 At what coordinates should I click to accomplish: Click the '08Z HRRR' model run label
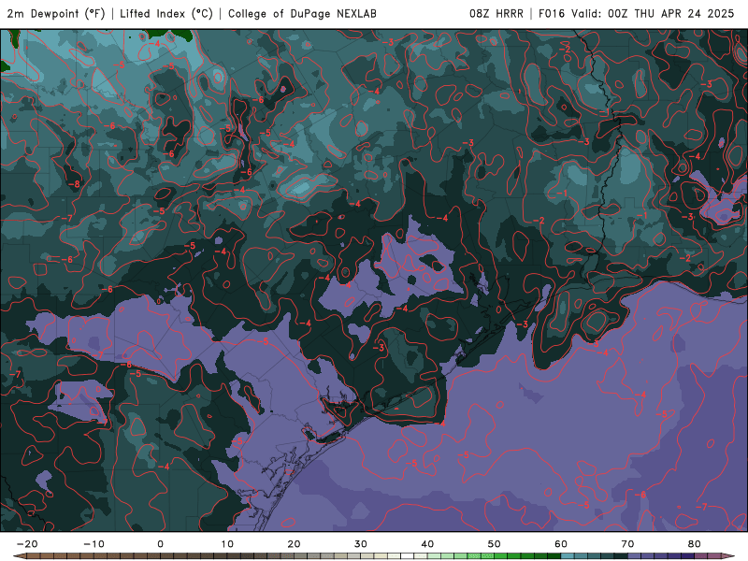[x=496, y=14]
